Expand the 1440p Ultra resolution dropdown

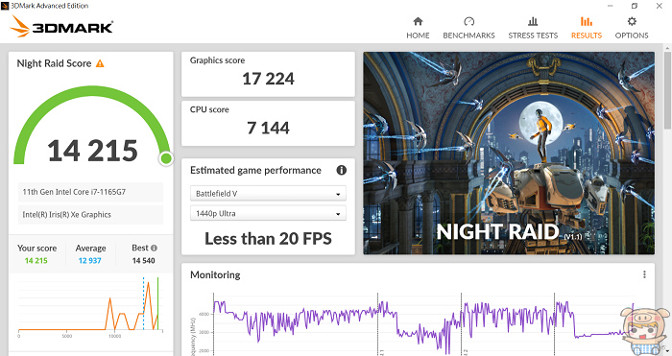268,213
